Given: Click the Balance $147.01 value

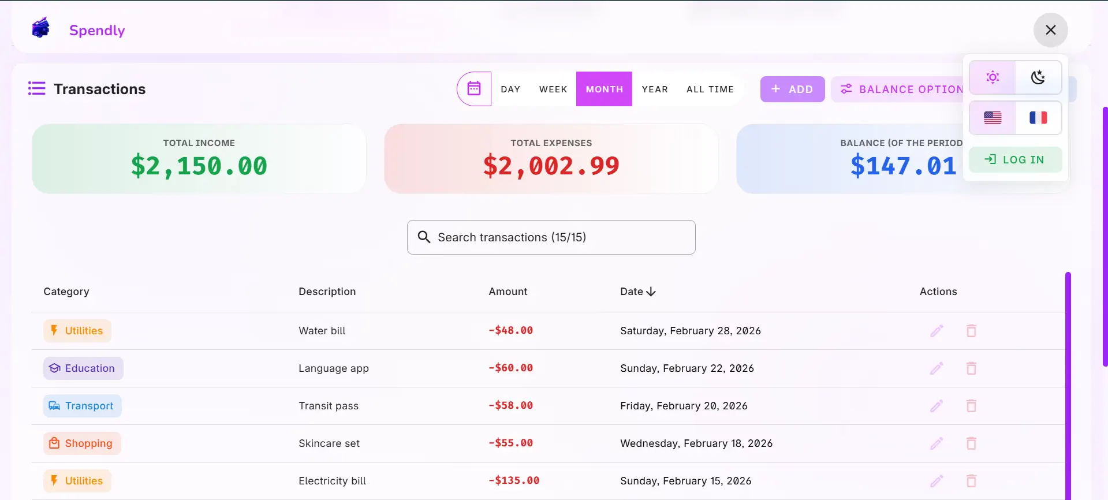Looking at the screenshot, I should 903,166.
